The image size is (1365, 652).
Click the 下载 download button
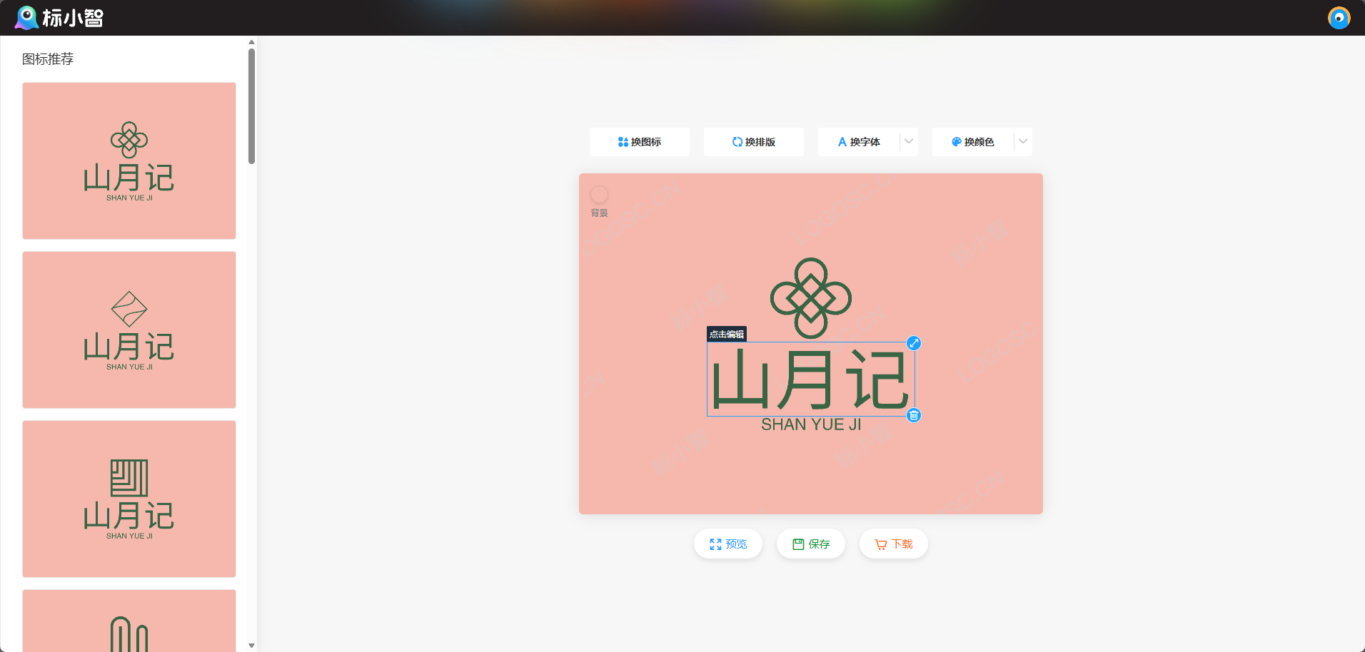(x=894, y=544)
